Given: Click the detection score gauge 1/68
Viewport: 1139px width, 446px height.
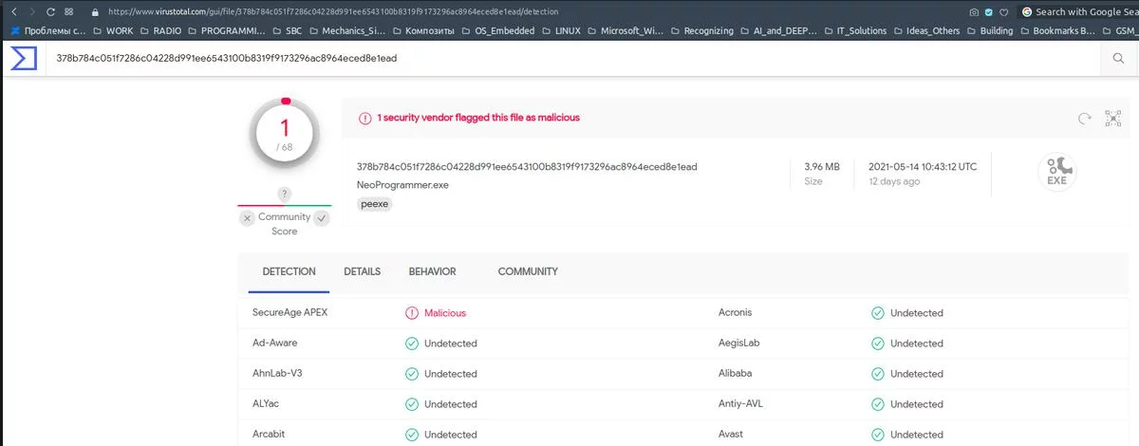Looking at the screenshot, I should [285, 133].
